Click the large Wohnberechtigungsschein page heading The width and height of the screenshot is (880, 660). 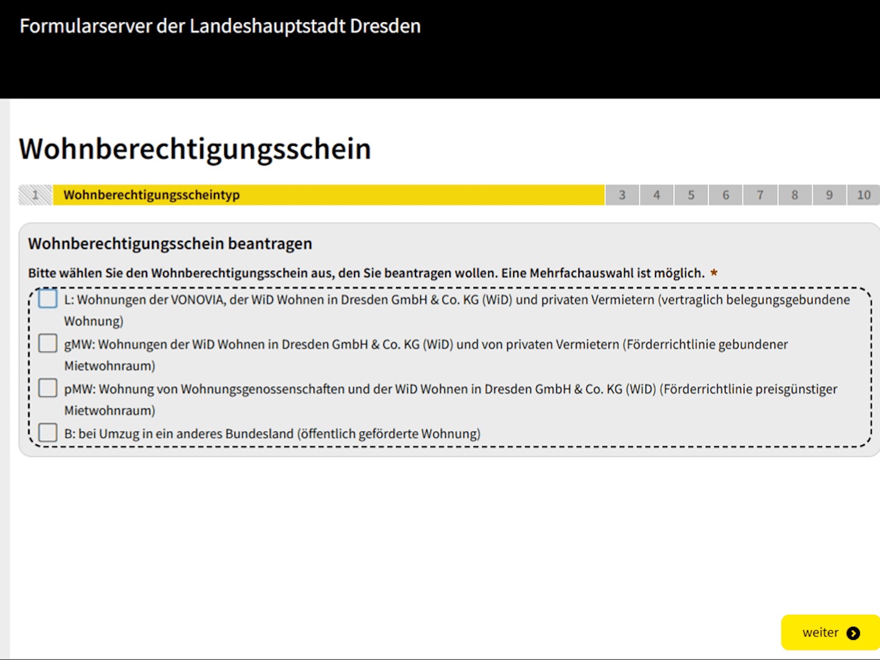(195, 149)
